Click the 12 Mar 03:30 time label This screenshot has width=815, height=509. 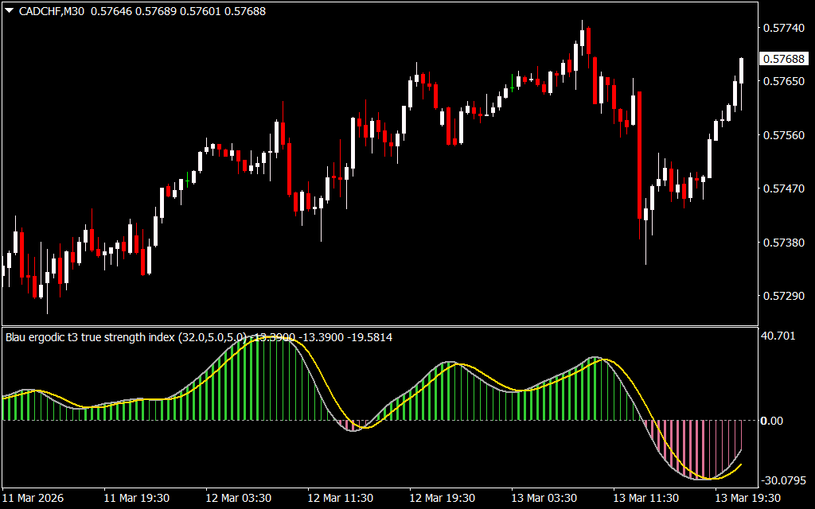(239, 498)
